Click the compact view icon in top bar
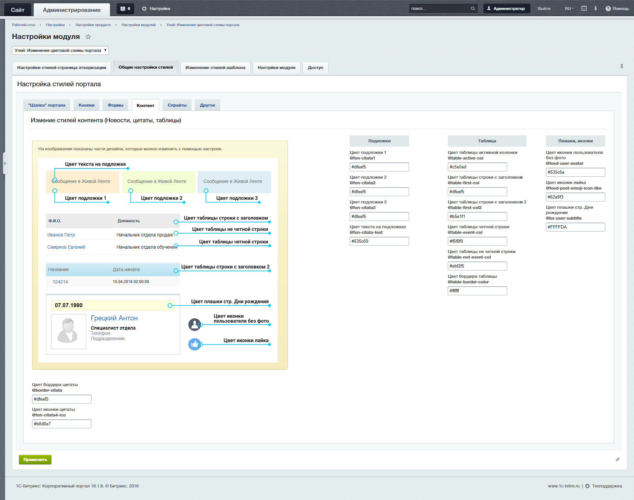Screen dimensions: 634x500 (x=584, y=9)
